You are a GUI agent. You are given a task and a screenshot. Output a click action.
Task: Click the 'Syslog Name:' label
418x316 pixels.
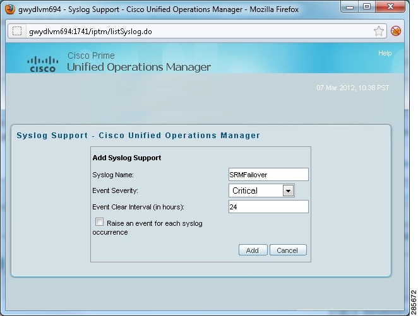pyautogui.click(x=113, y=175)
